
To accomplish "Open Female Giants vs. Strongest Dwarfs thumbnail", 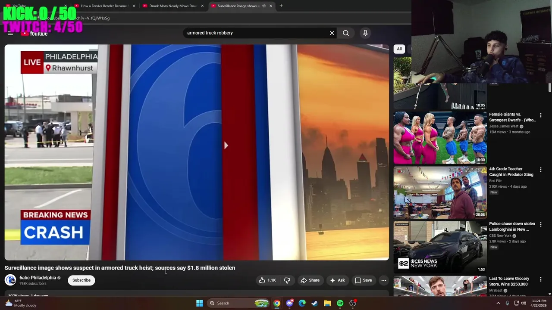I will (x=440, y=138).
